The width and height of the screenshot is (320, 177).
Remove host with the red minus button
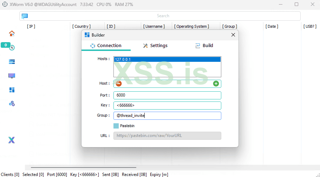119,84
